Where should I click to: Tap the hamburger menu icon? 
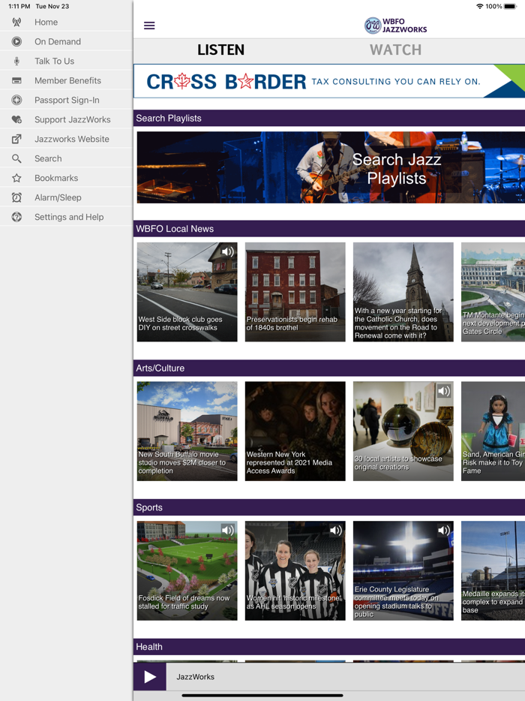click(149, 26)
